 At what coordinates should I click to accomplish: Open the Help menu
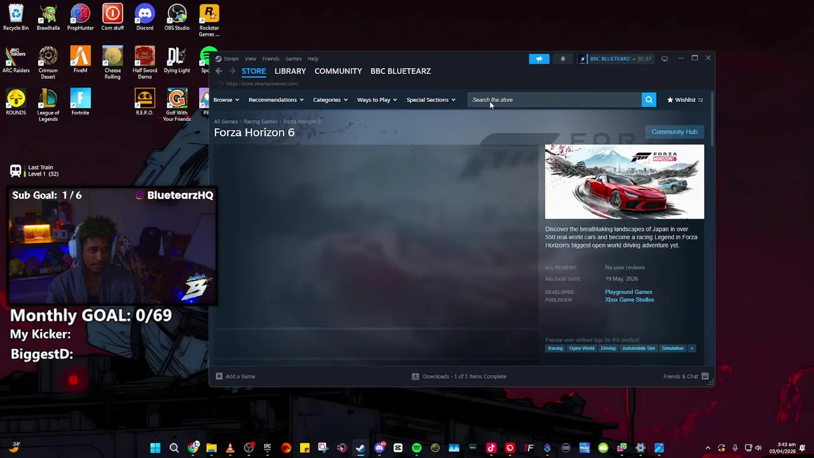click(313, 59)
